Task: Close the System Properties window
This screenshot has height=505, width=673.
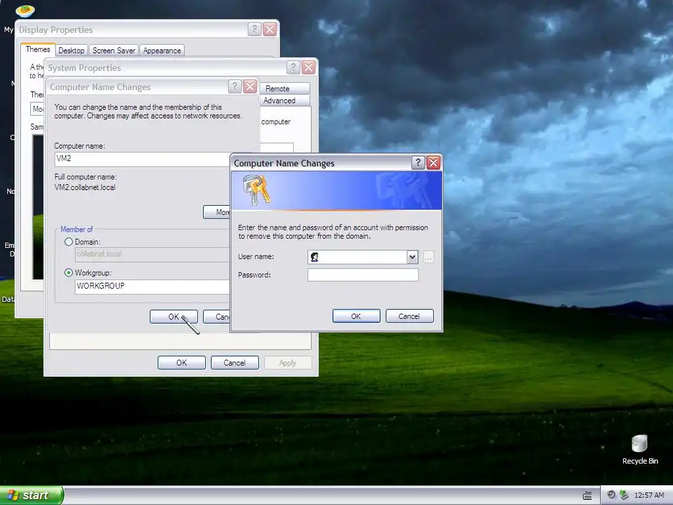Action: pos(308,68)
